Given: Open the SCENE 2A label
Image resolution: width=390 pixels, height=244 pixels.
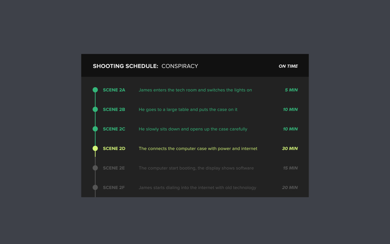Looking at the screenshot, I should 114,90.
